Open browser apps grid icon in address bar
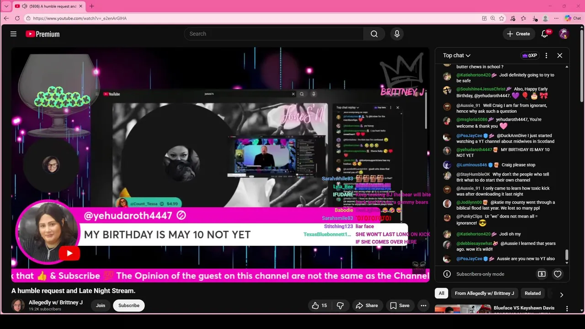 click(x=484, y=18)
